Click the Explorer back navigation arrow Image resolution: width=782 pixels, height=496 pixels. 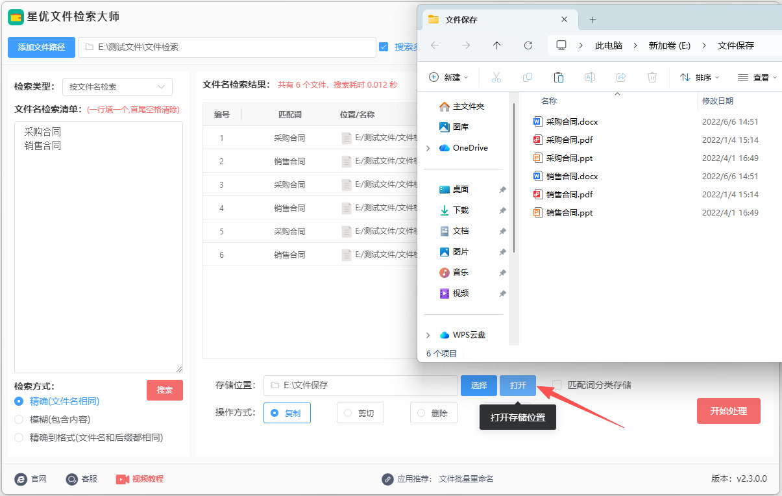click(435, 45)
